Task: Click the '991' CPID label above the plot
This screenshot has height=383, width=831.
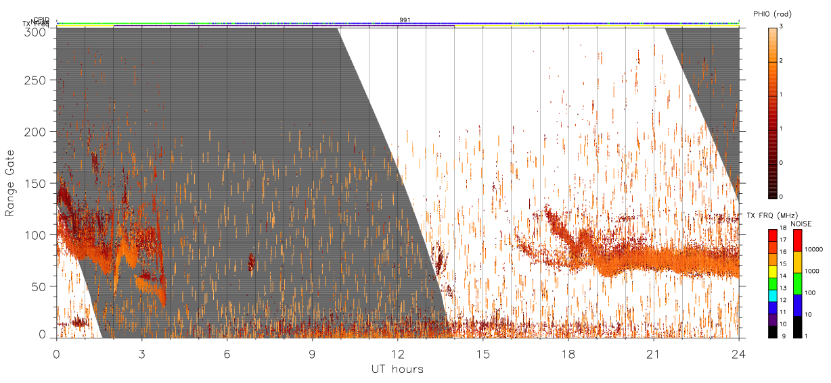Action: tap(405, 20)
